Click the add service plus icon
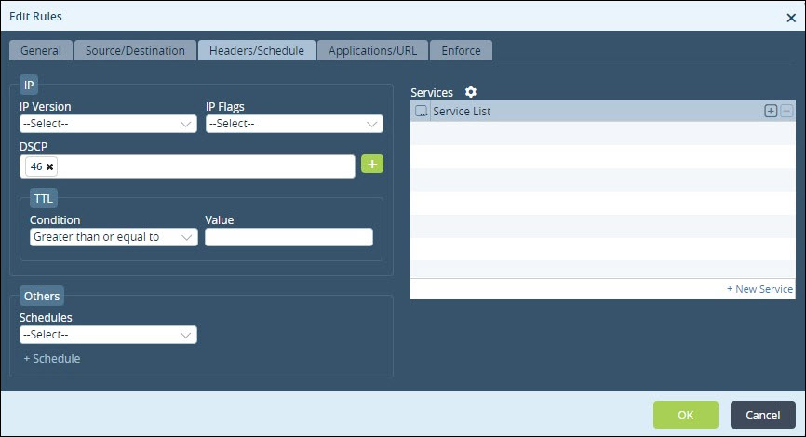This screenshot has width=806, height=437. (x=771, y=111)
